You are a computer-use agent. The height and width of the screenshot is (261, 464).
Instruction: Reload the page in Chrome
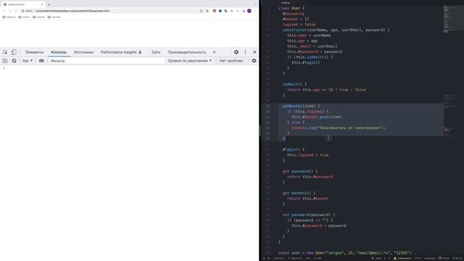coord(15,11)
